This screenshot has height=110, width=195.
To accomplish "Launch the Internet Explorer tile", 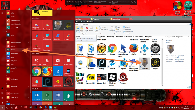I will 37,82.
